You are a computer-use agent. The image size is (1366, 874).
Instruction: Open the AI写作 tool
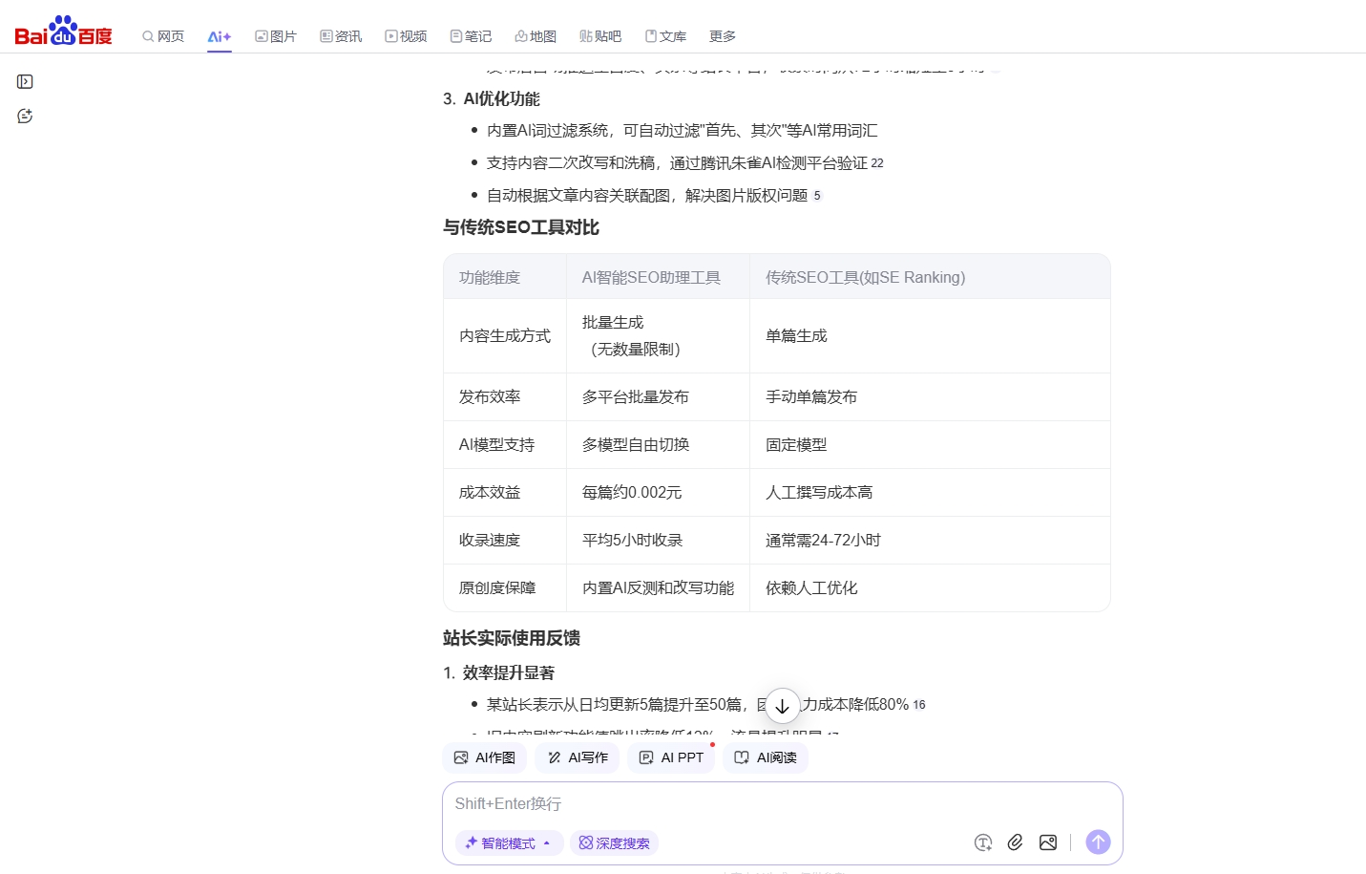pos(577,757)
